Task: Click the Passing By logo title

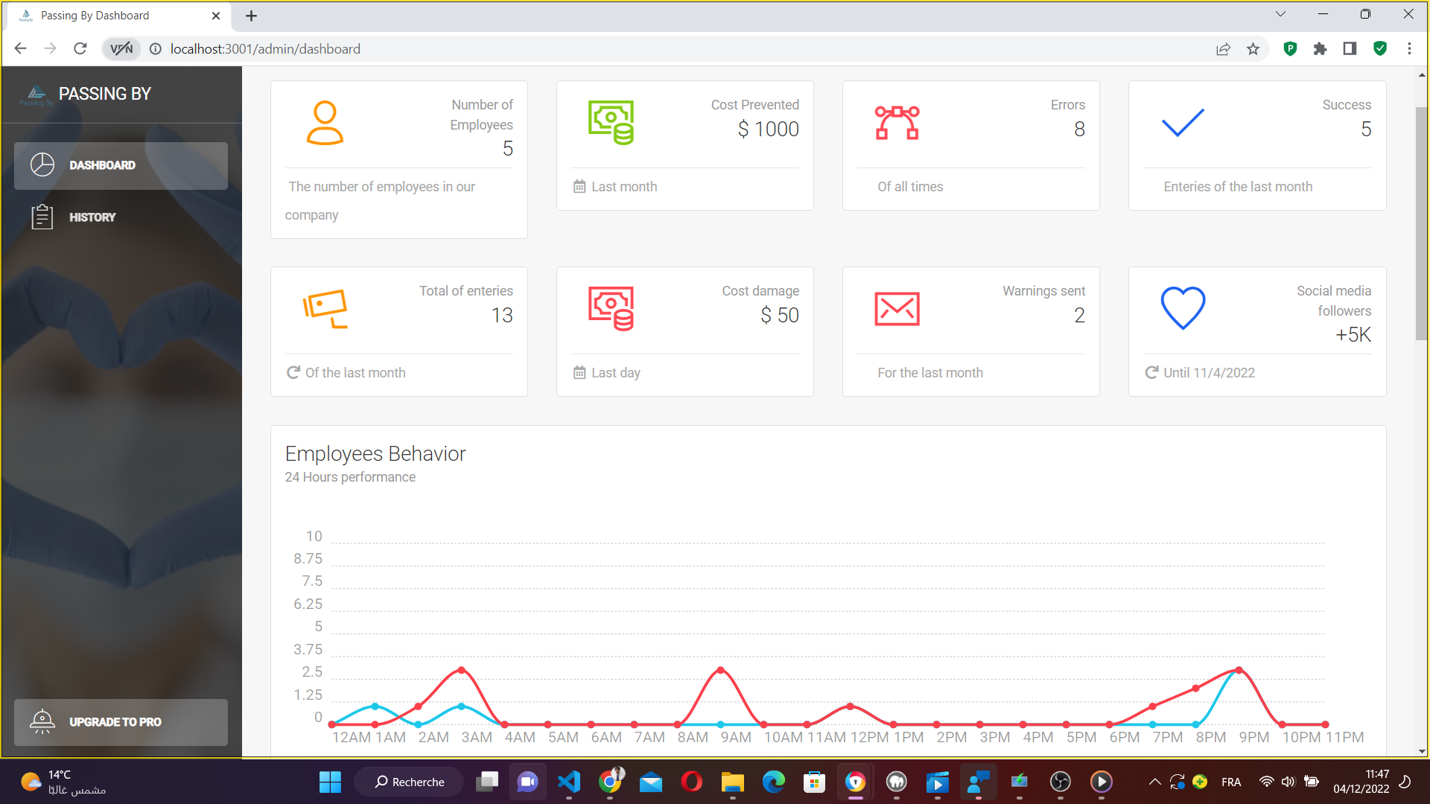Action: [x=104, y=94]
